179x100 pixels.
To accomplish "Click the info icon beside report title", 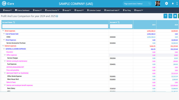I will point(57,16).
